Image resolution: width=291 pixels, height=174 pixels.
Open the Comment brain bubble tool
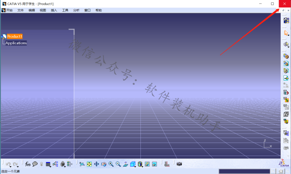coord(35,164)
